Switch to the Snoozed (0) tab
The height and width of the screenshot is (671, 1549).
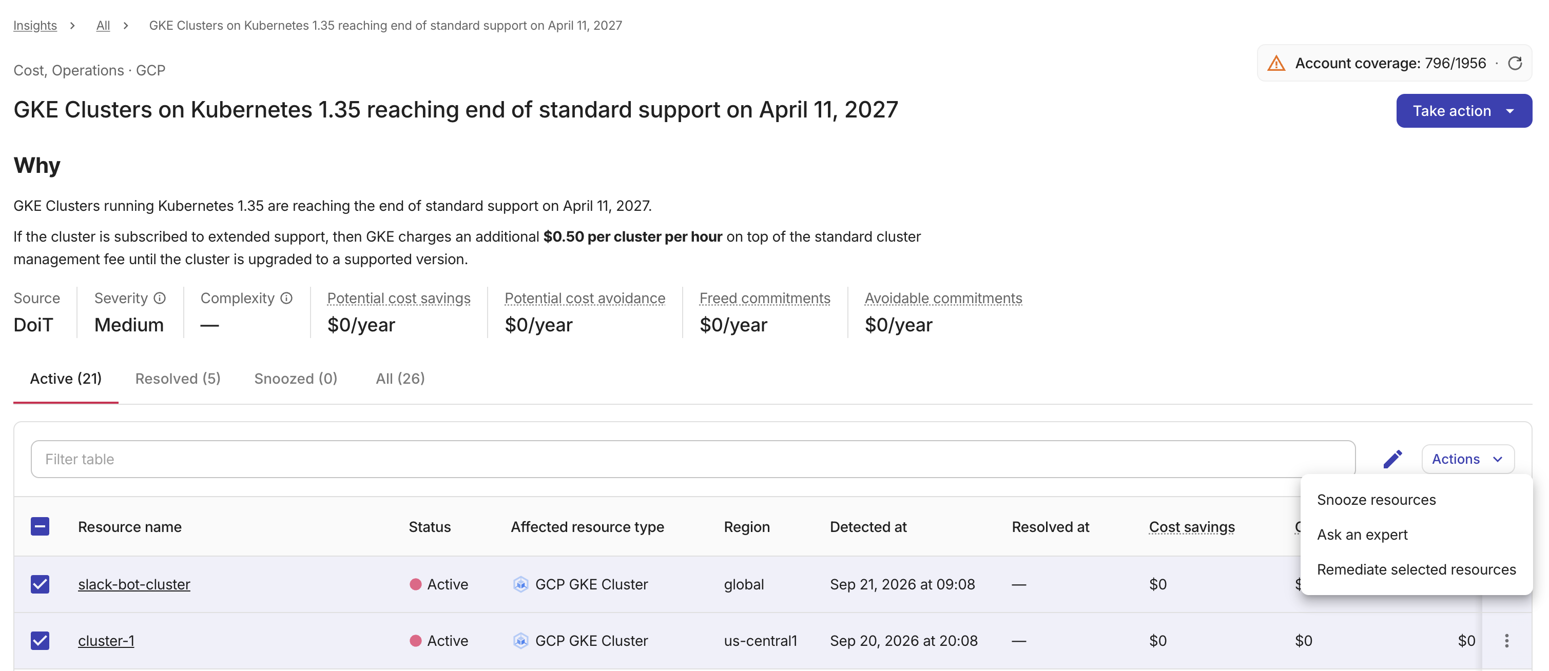(x=295, y=379)
